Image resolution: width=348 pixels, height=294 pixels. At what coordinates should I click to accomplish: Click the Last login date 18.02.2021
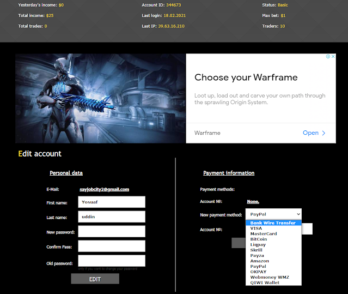point(175,16)
